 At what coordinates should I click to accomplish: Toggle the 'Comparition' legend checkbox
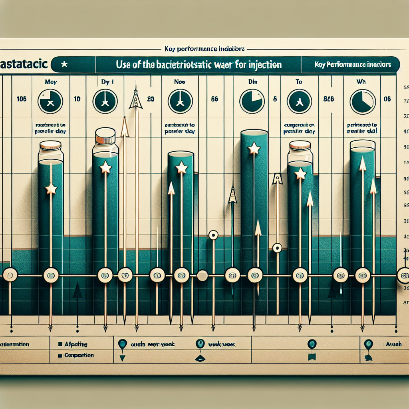(60, 355)
